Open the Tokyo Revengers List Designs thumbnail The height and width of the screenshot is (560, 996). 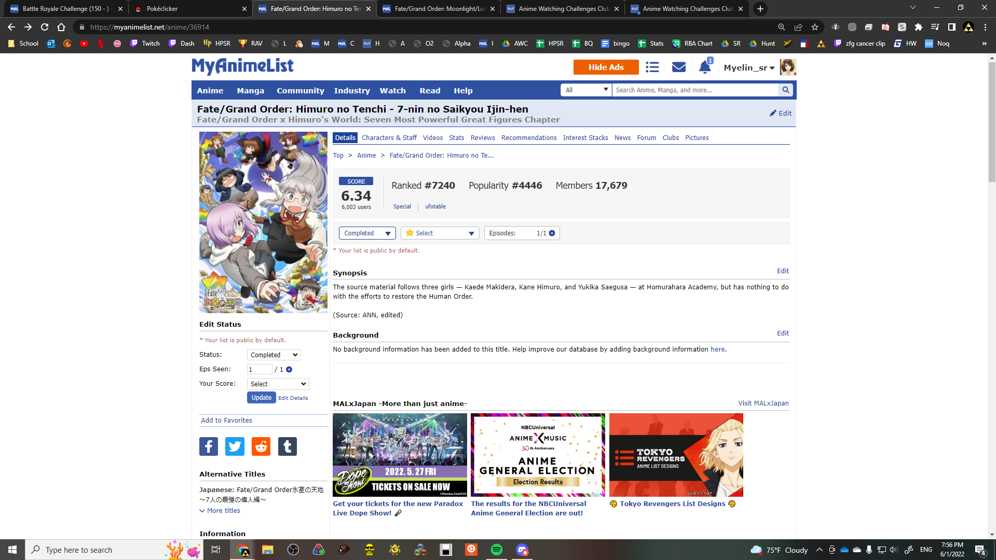[676, 455]
